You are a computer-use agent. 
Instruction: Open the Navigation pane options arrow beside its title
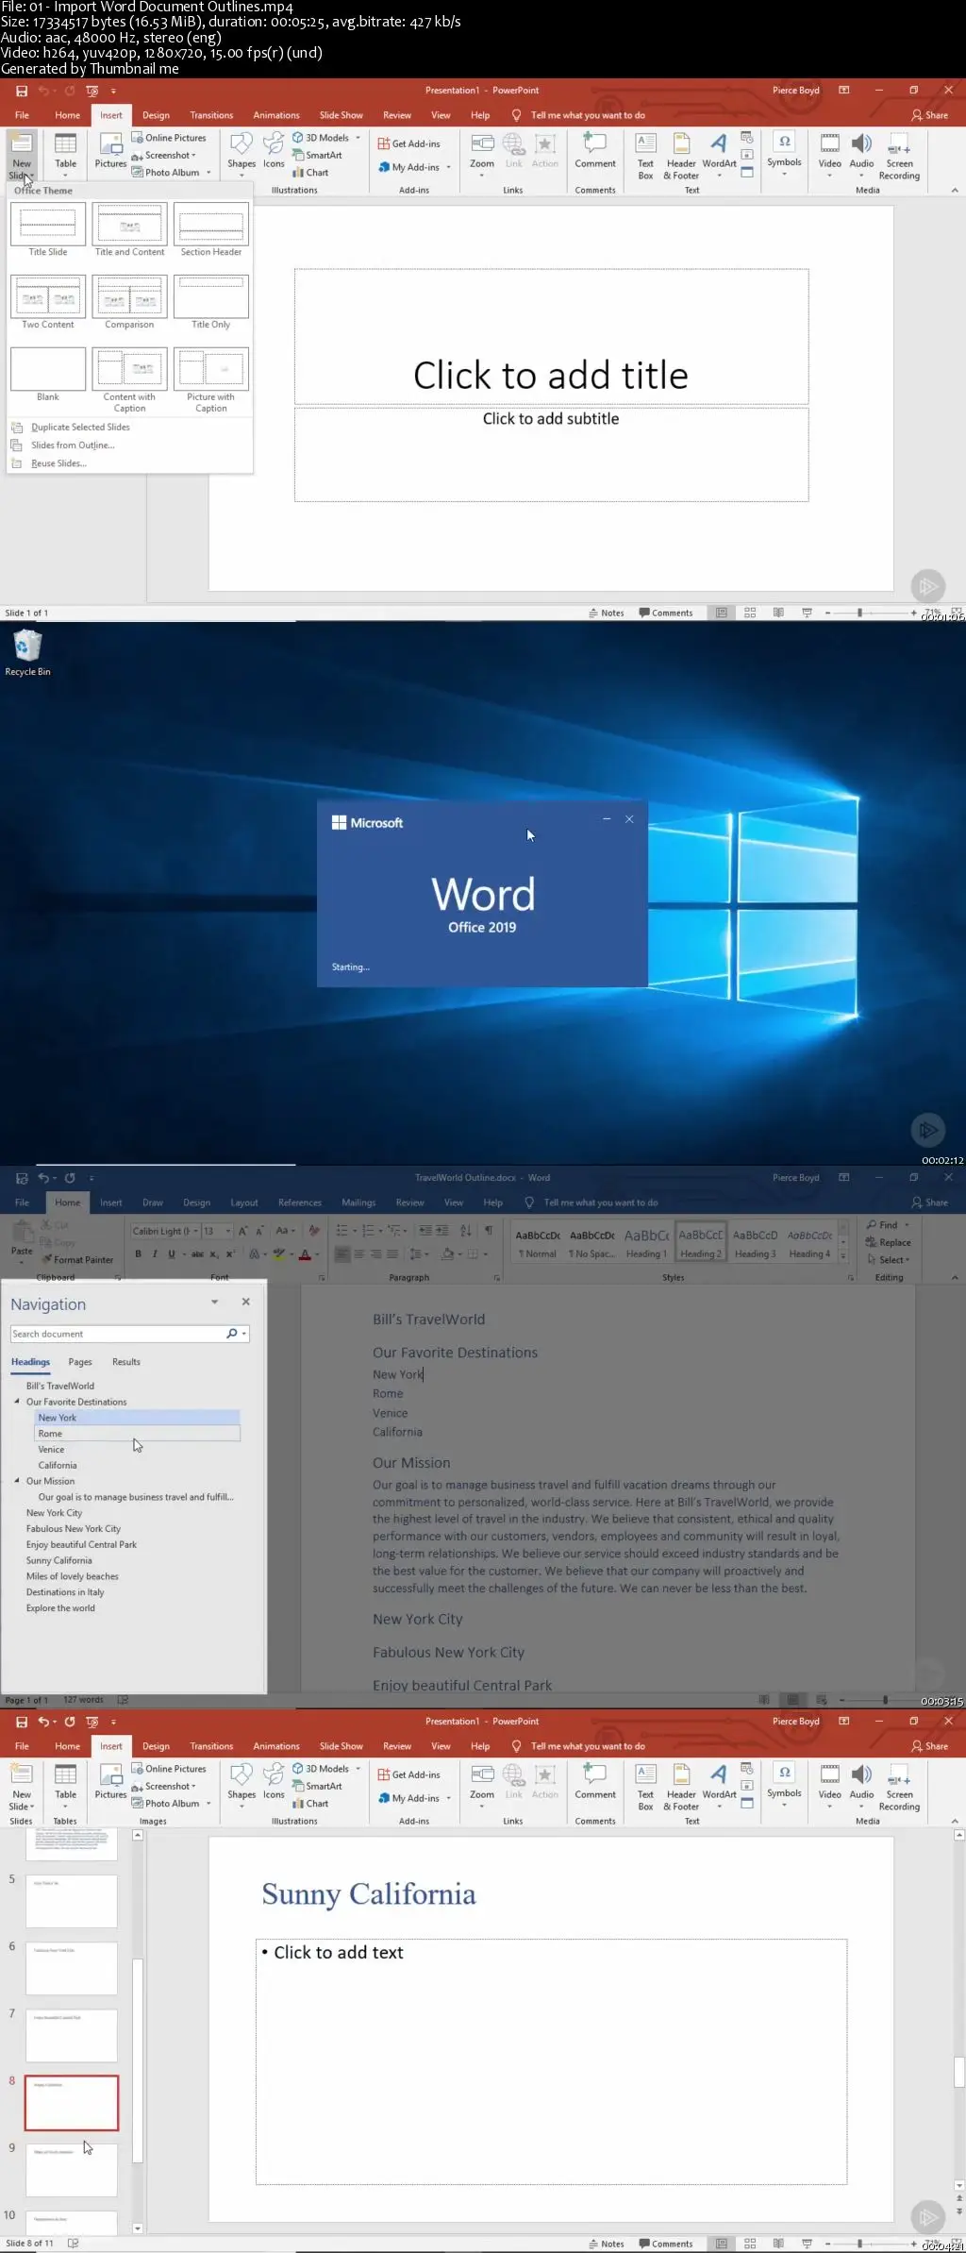coord(215,1303)
